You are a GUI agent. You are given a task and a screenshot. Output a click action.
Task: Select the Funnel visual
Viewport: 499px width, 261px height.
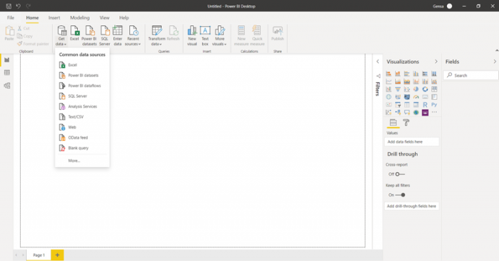[x=398, y=90]
